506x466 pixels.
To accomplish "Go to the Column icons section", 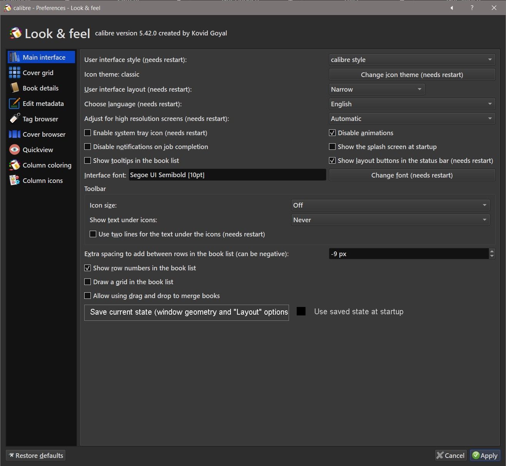I will [x=41, y=181].
